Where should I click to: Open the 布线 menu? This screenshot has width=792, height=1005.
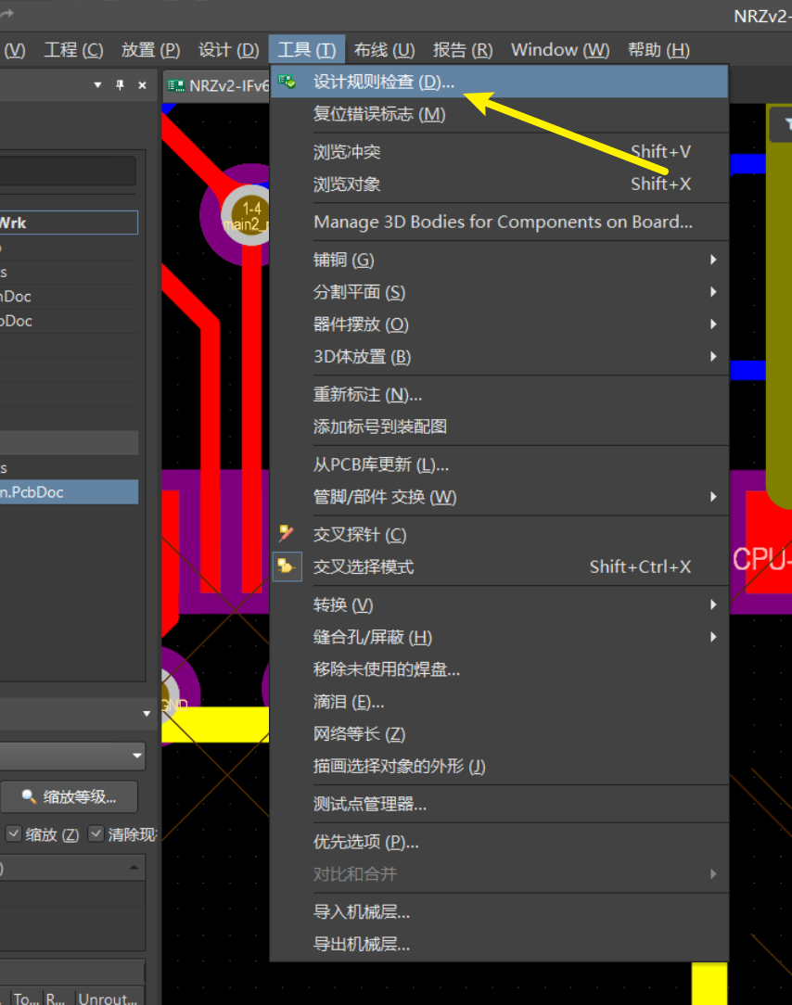384,49
